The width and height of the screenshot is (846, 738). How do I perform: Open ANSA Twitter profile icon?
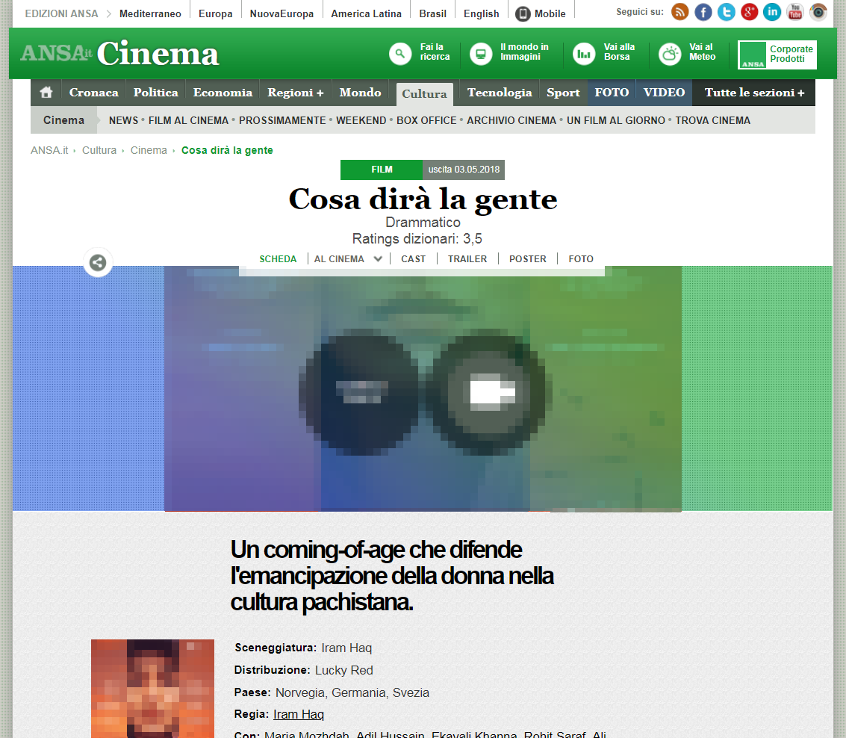tap(727, 12)
